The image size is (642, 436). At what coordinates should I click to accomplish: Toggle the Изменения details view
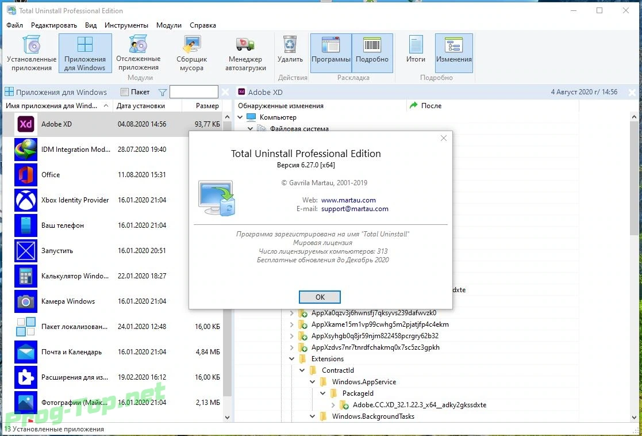click(453, 53)
